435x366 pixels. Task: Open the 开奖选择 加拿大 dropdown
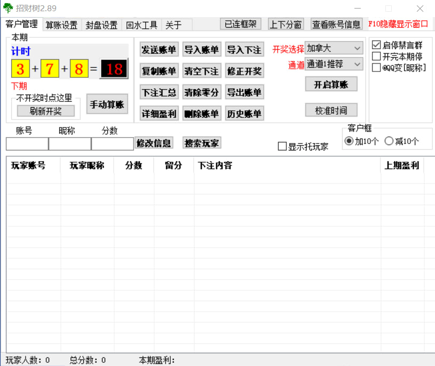tap(334, 48)
